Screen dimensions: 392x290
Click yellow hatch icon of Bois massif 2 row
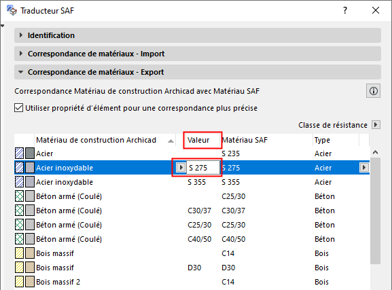tap(19, 281)
